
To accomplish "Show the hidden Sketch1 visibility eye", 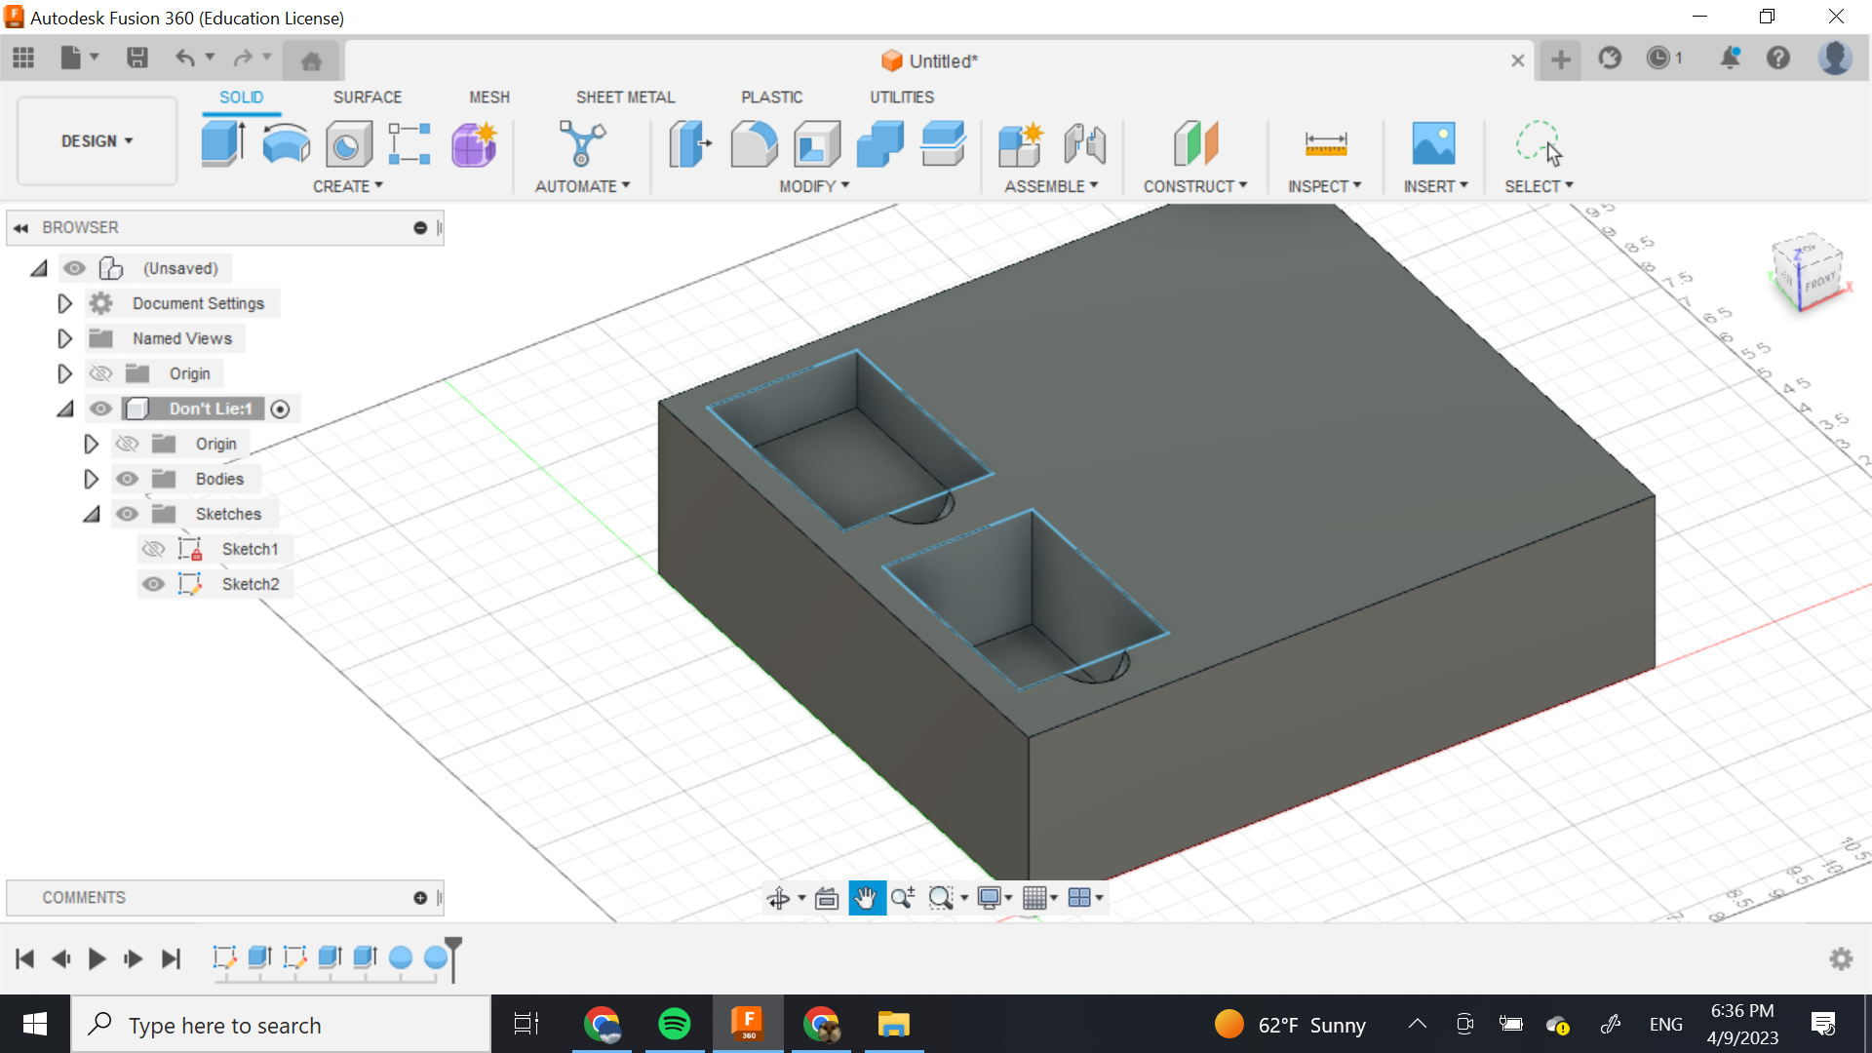I will 153,549.
